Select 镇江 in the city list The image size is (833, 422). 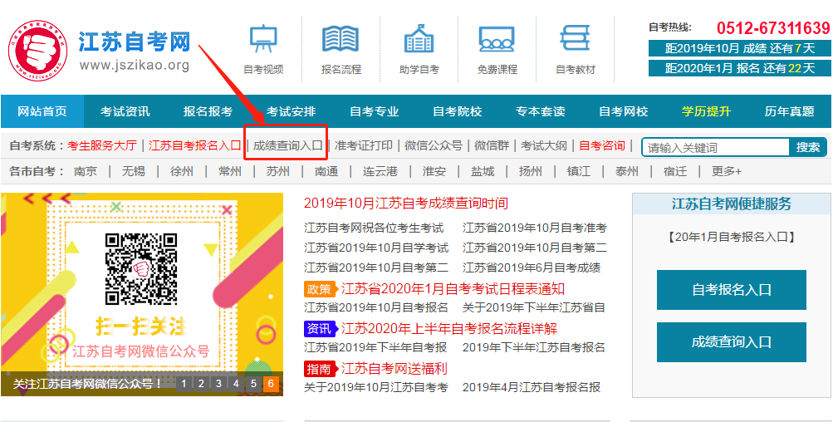(579, 172)
